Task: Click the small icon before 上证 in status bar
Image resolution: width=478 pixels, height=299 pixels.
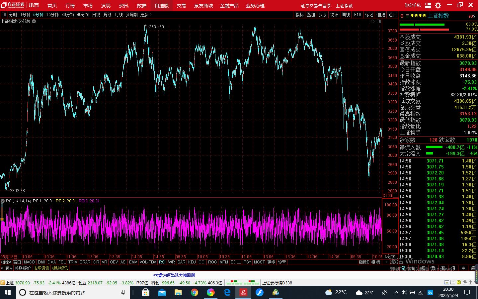Action: 2,283
